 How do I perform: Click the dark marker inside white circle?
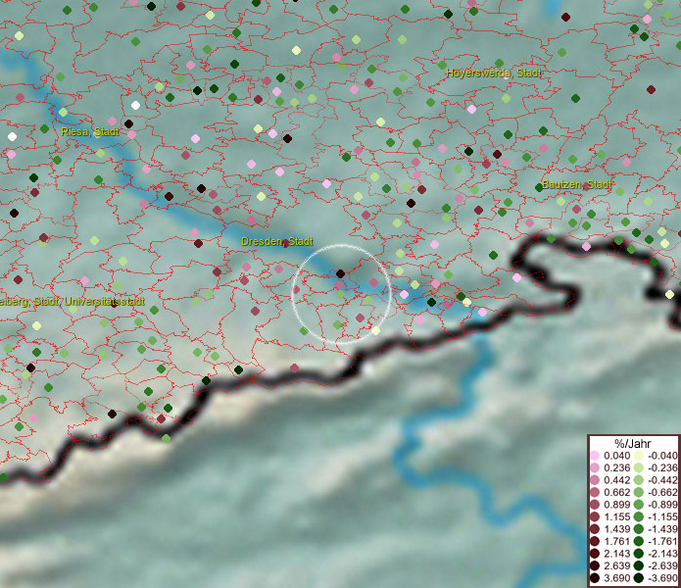[x=340, y=274]
